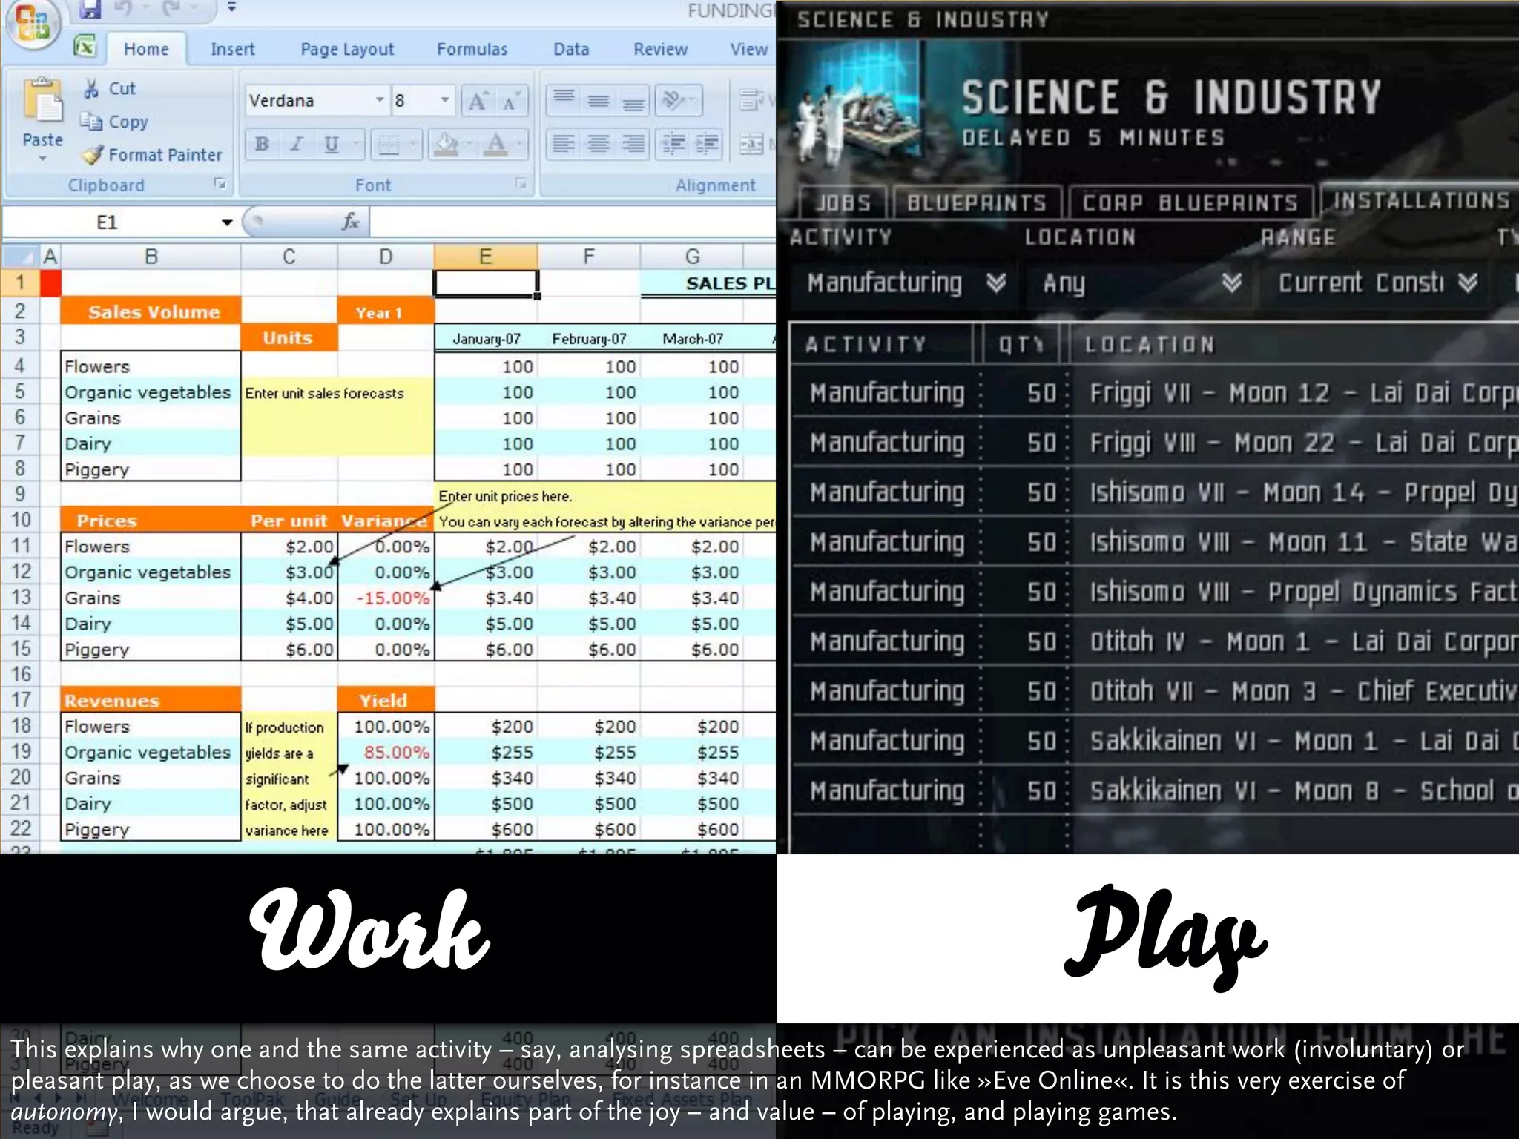This screenshot has height=1139, width=1519.
Task: Click the red filled cell A1
Action: pyautogui.click(x=50, y=283)
